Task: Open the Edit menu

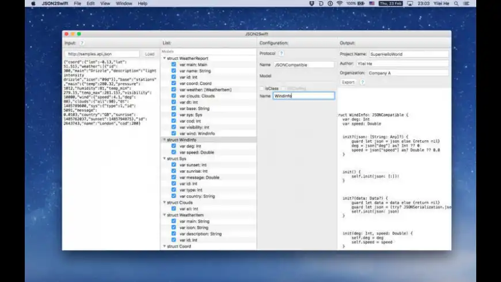Action: click(x=90, y=3)
